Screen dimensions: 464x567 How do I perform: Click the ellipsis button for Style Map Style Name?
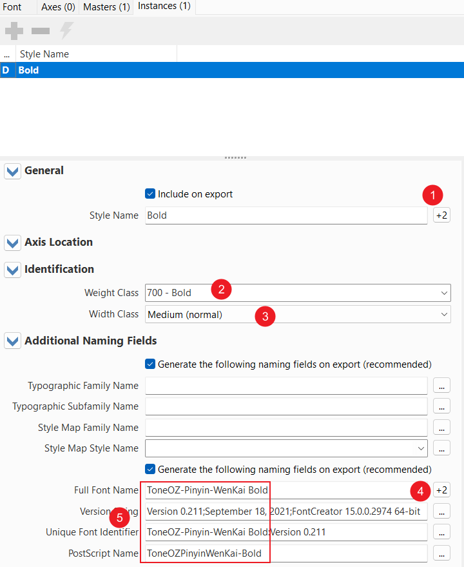441,449
